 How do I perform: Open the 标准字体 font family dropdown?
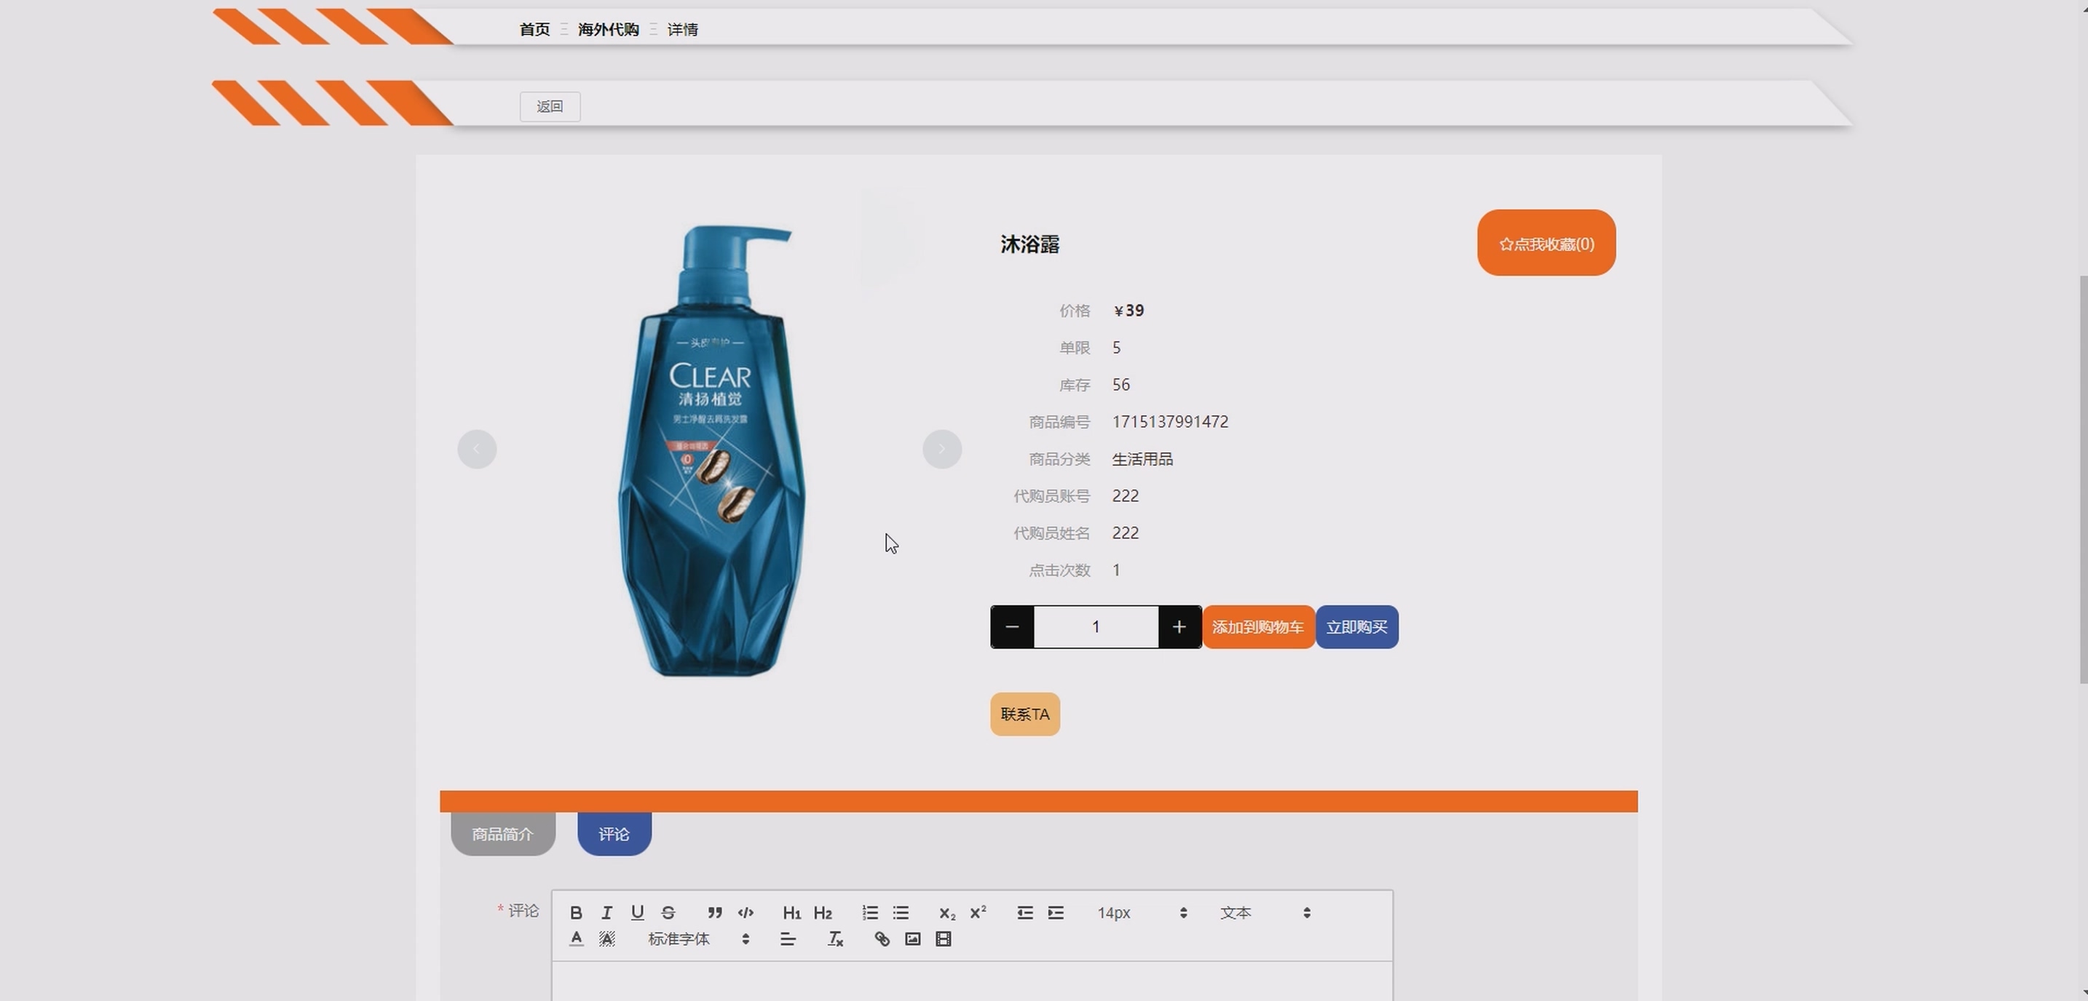tap(699, 938)
